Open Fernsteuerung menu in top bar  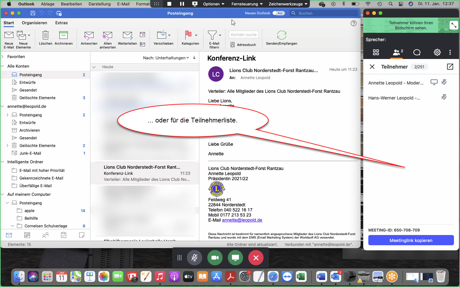[x=247, y=4]
